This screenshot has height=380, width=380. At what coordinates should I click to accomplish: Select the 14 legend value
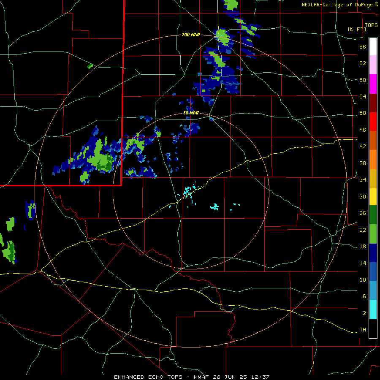(x=363, y=263)
